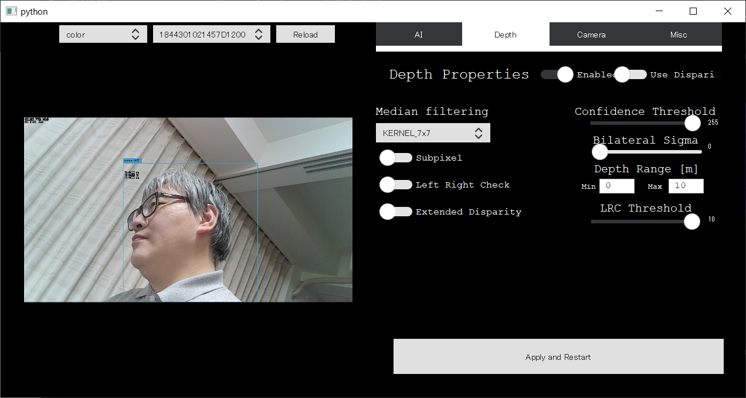Screen dimensions: 746x398
Task: Open the color preview source dropdown
Action: pyautogui.click(x=103, y=35)
